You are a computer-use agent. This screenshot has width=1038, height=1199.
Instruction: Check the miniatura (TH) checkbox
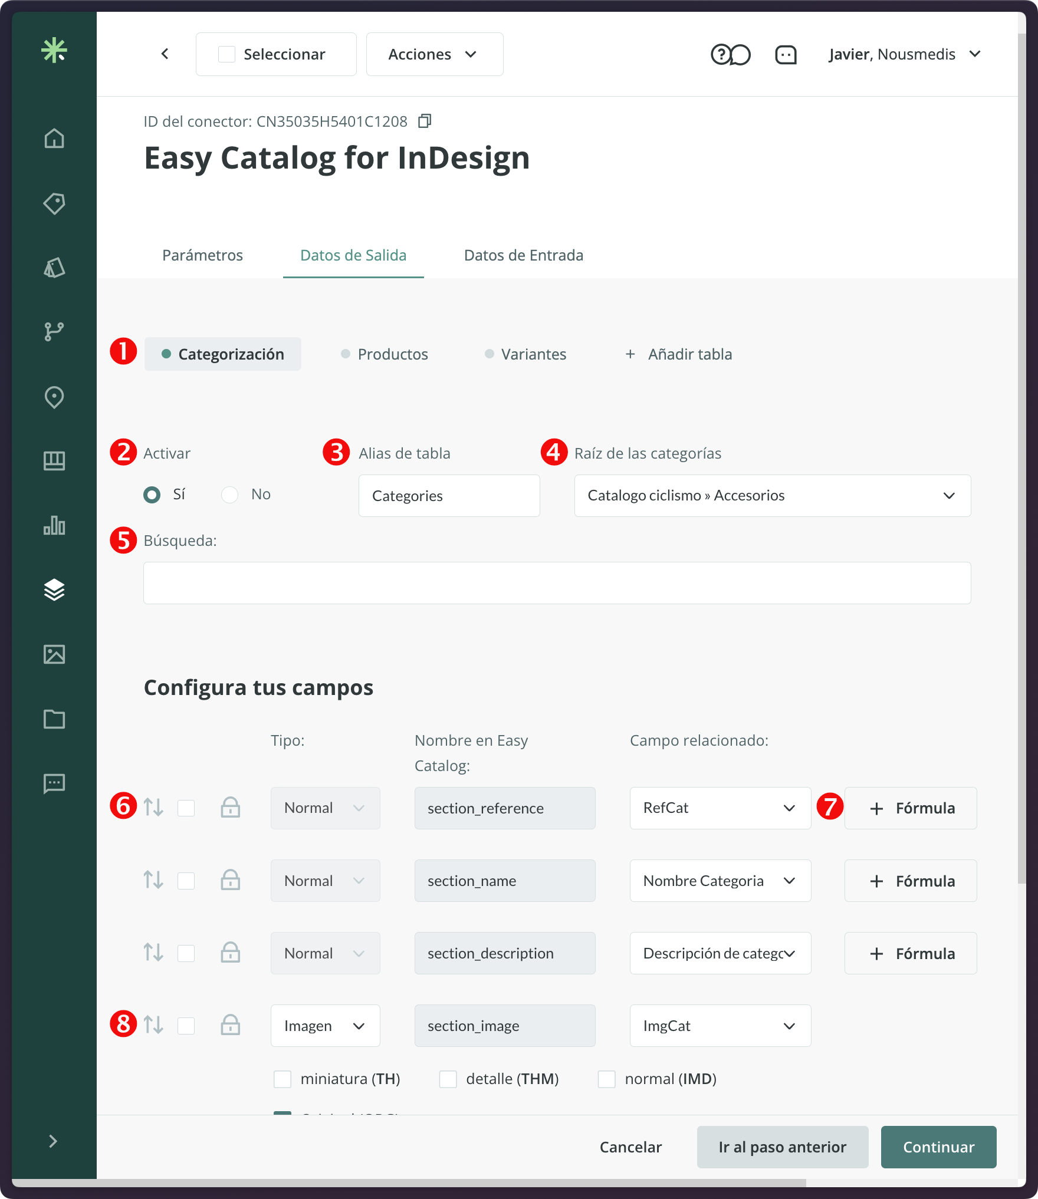[x=283, y=1079]
